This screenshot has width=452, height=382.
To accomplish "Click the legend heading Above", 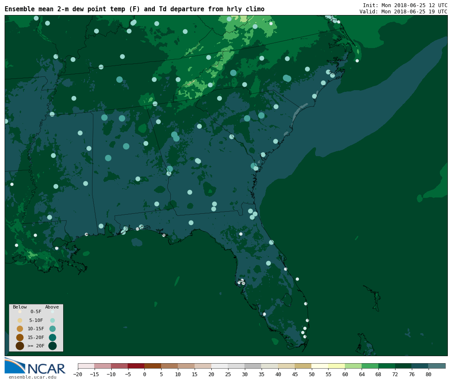I will pos(52,307).
